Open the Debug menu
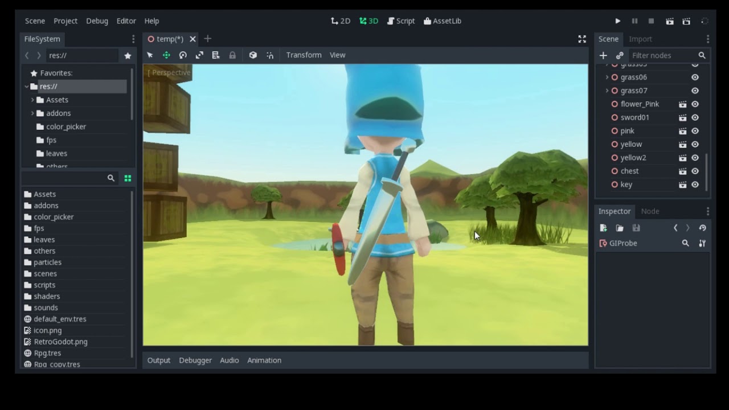The width and height of the screenshot is (729, 410). (x=97, y=21)
